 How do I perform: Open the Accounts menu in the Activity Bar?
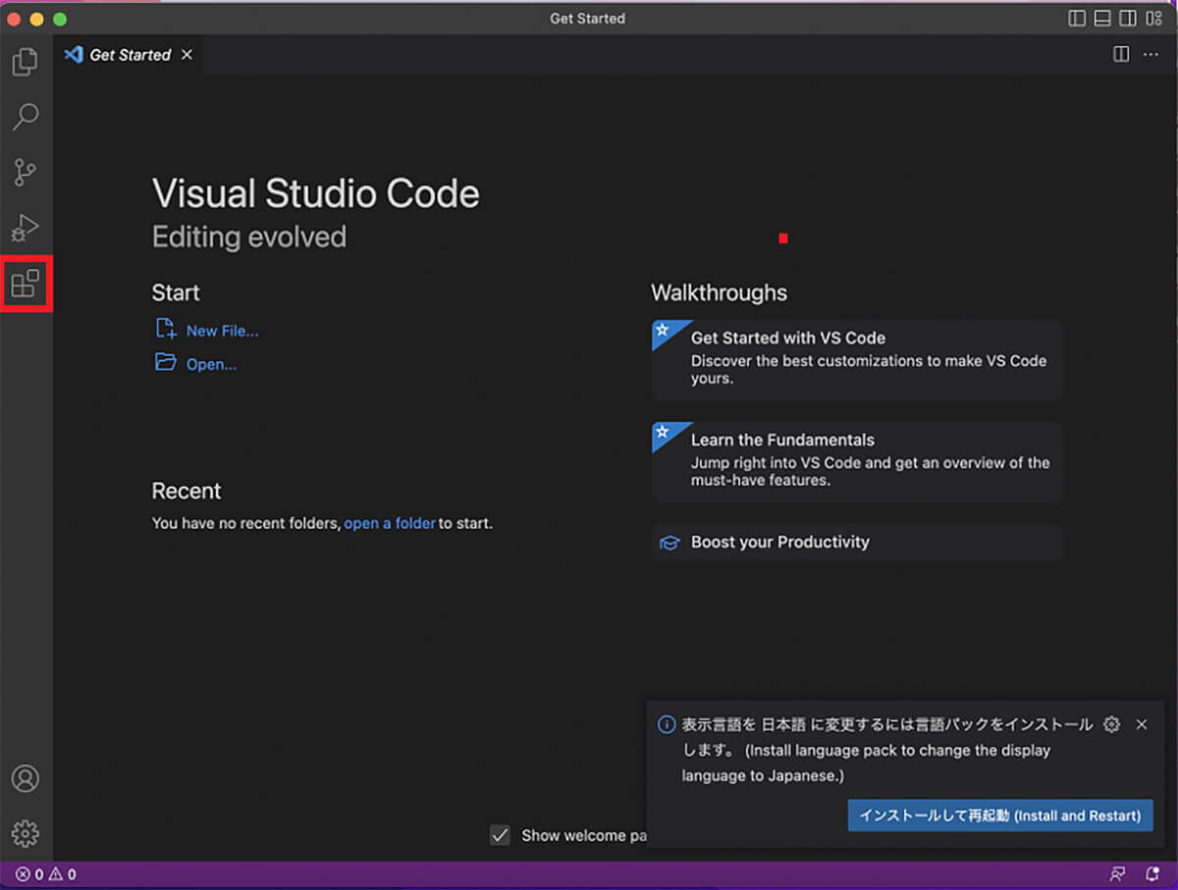[26, 778]
